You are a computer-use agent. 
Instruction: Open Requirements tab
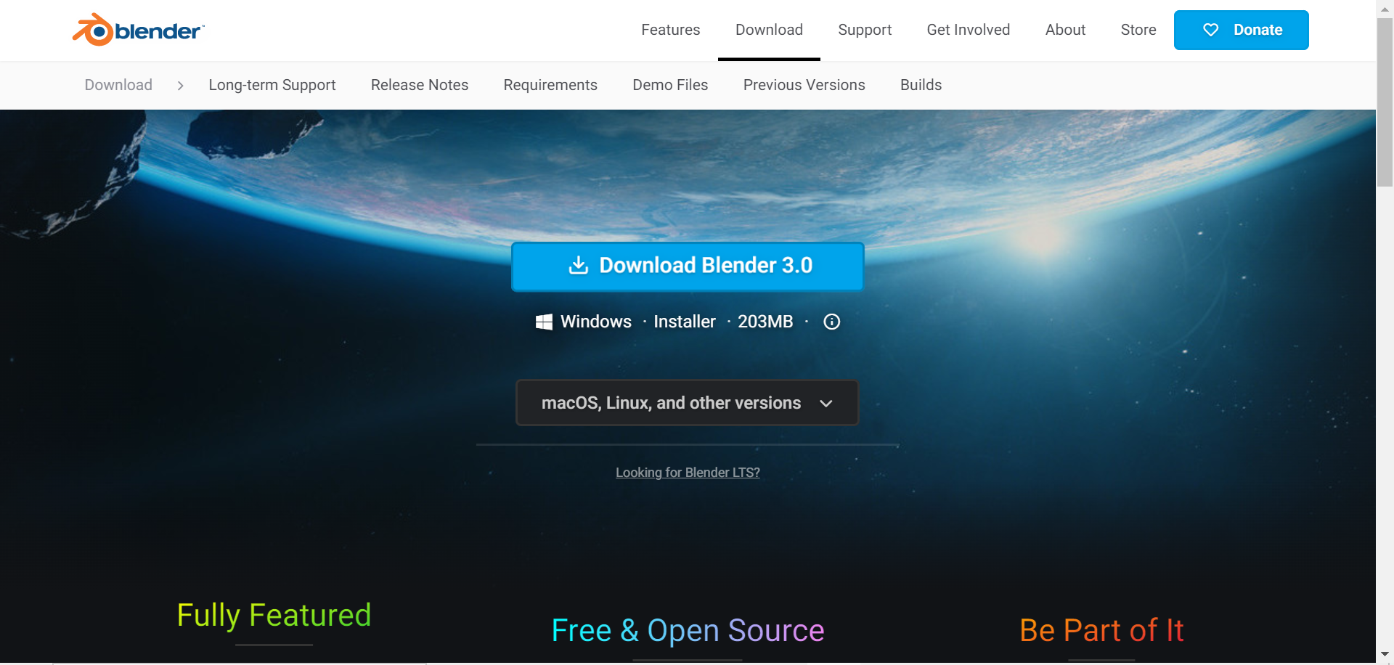(550, 85)
